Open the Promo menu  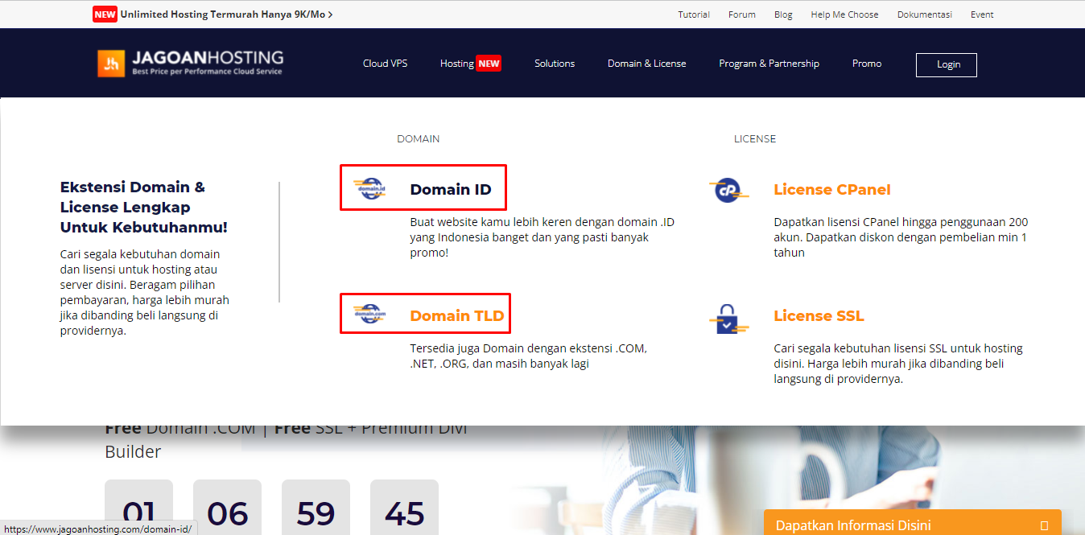coord(867,64)
